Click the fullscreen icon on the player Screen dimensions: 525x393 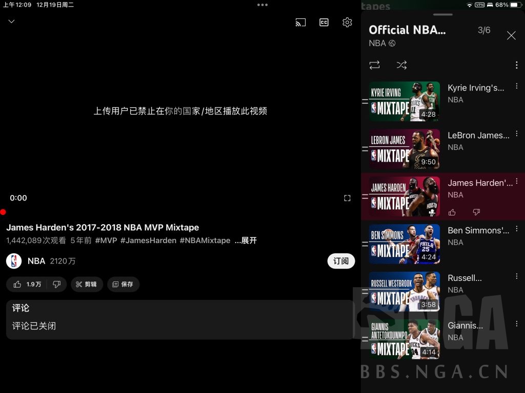click(347, 198)
